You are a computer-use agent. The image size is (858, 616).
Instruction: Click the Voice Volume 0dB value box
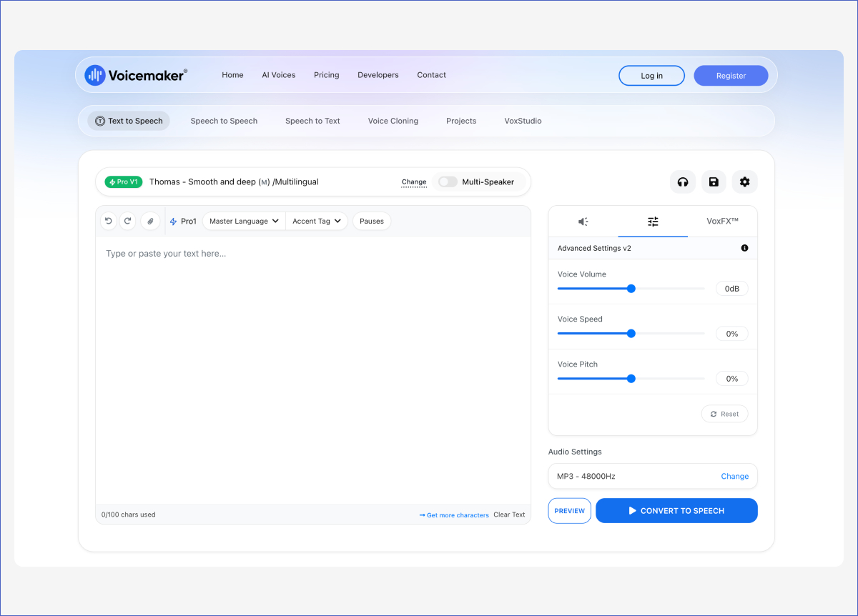point(732,289)
